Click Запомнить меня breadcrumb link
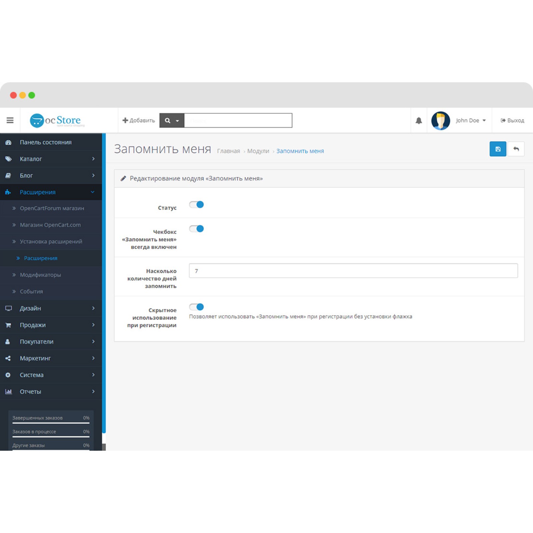The image size is (533, 533). pyautogui.click(x=300, y=151)
